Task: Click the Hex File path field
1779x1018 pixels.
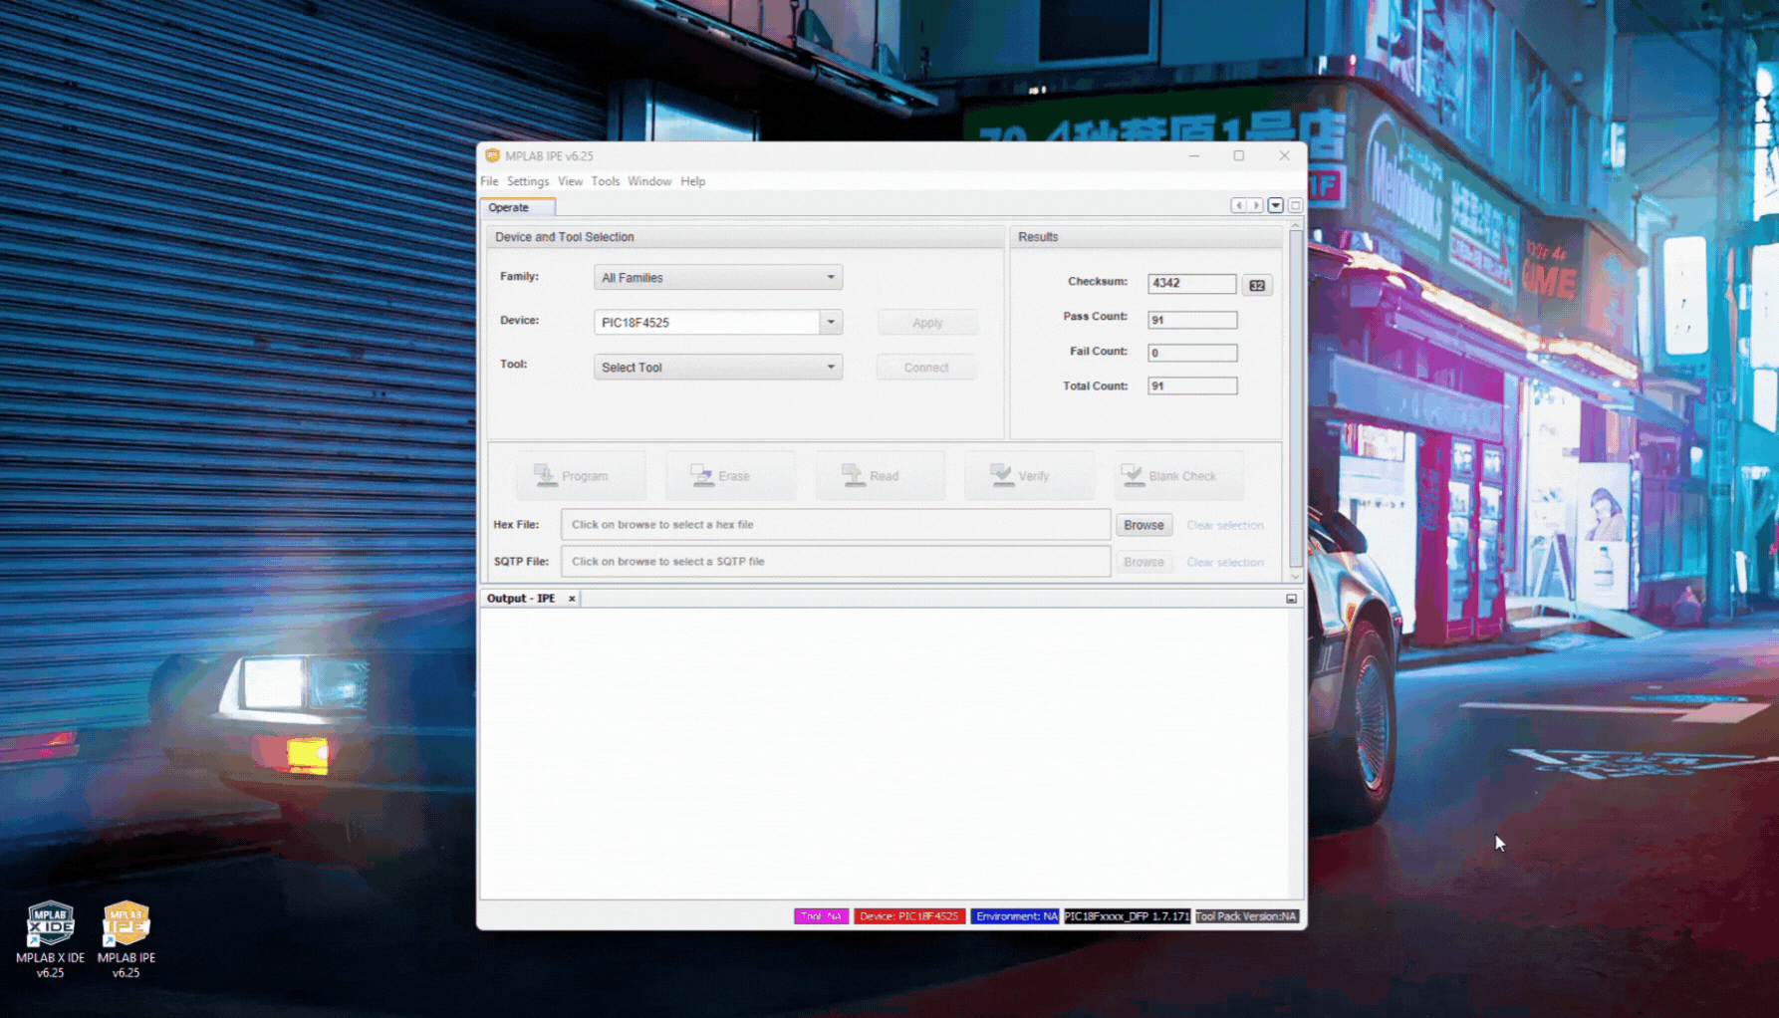Action: (835, 525)
